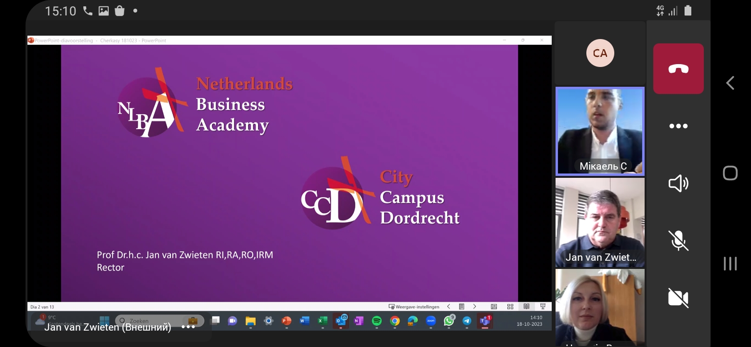Image resolution: width=751 pixels, height=347 pixels.
Task: Select the Мікаель С video tile
Action: point(600,131)
